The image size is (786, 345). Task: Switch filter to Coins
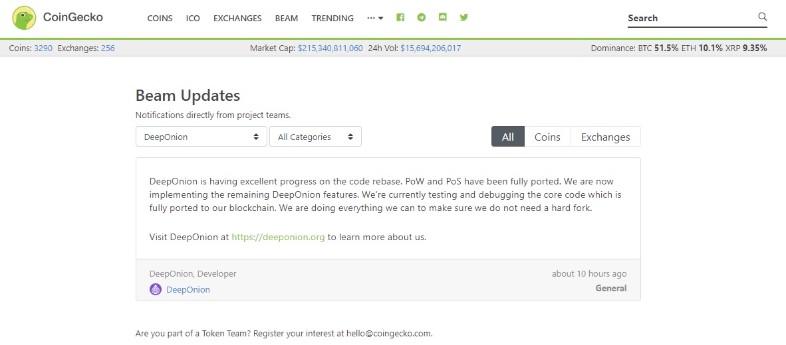[547, 137]
